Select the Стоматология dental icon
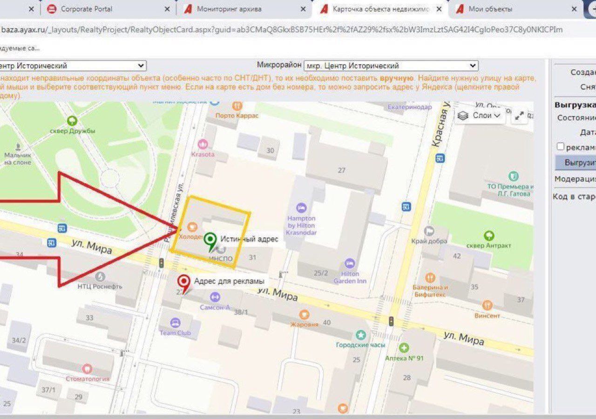 coord(87,369)
